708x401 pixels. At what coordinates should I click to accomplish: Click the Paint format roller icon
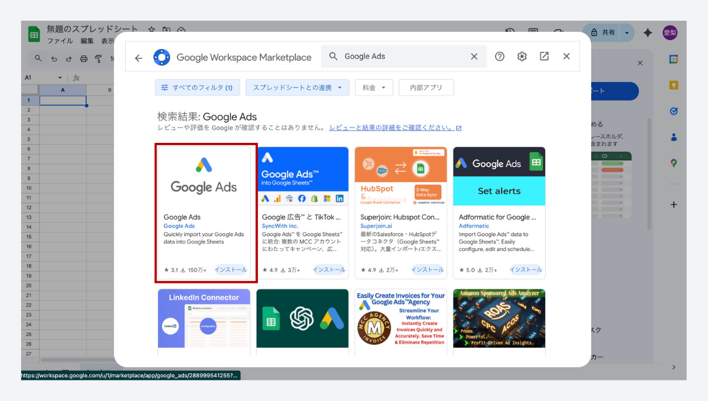tap(99, 58)
